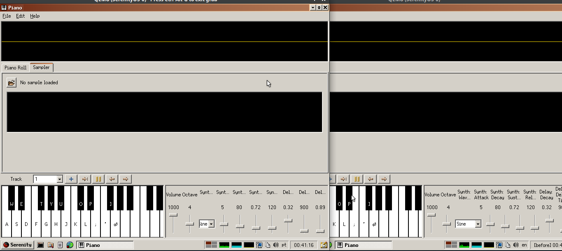The image size is (562, 251).
Task: Click the workspace switcher in the taskbar
Action: click(211, 245)
